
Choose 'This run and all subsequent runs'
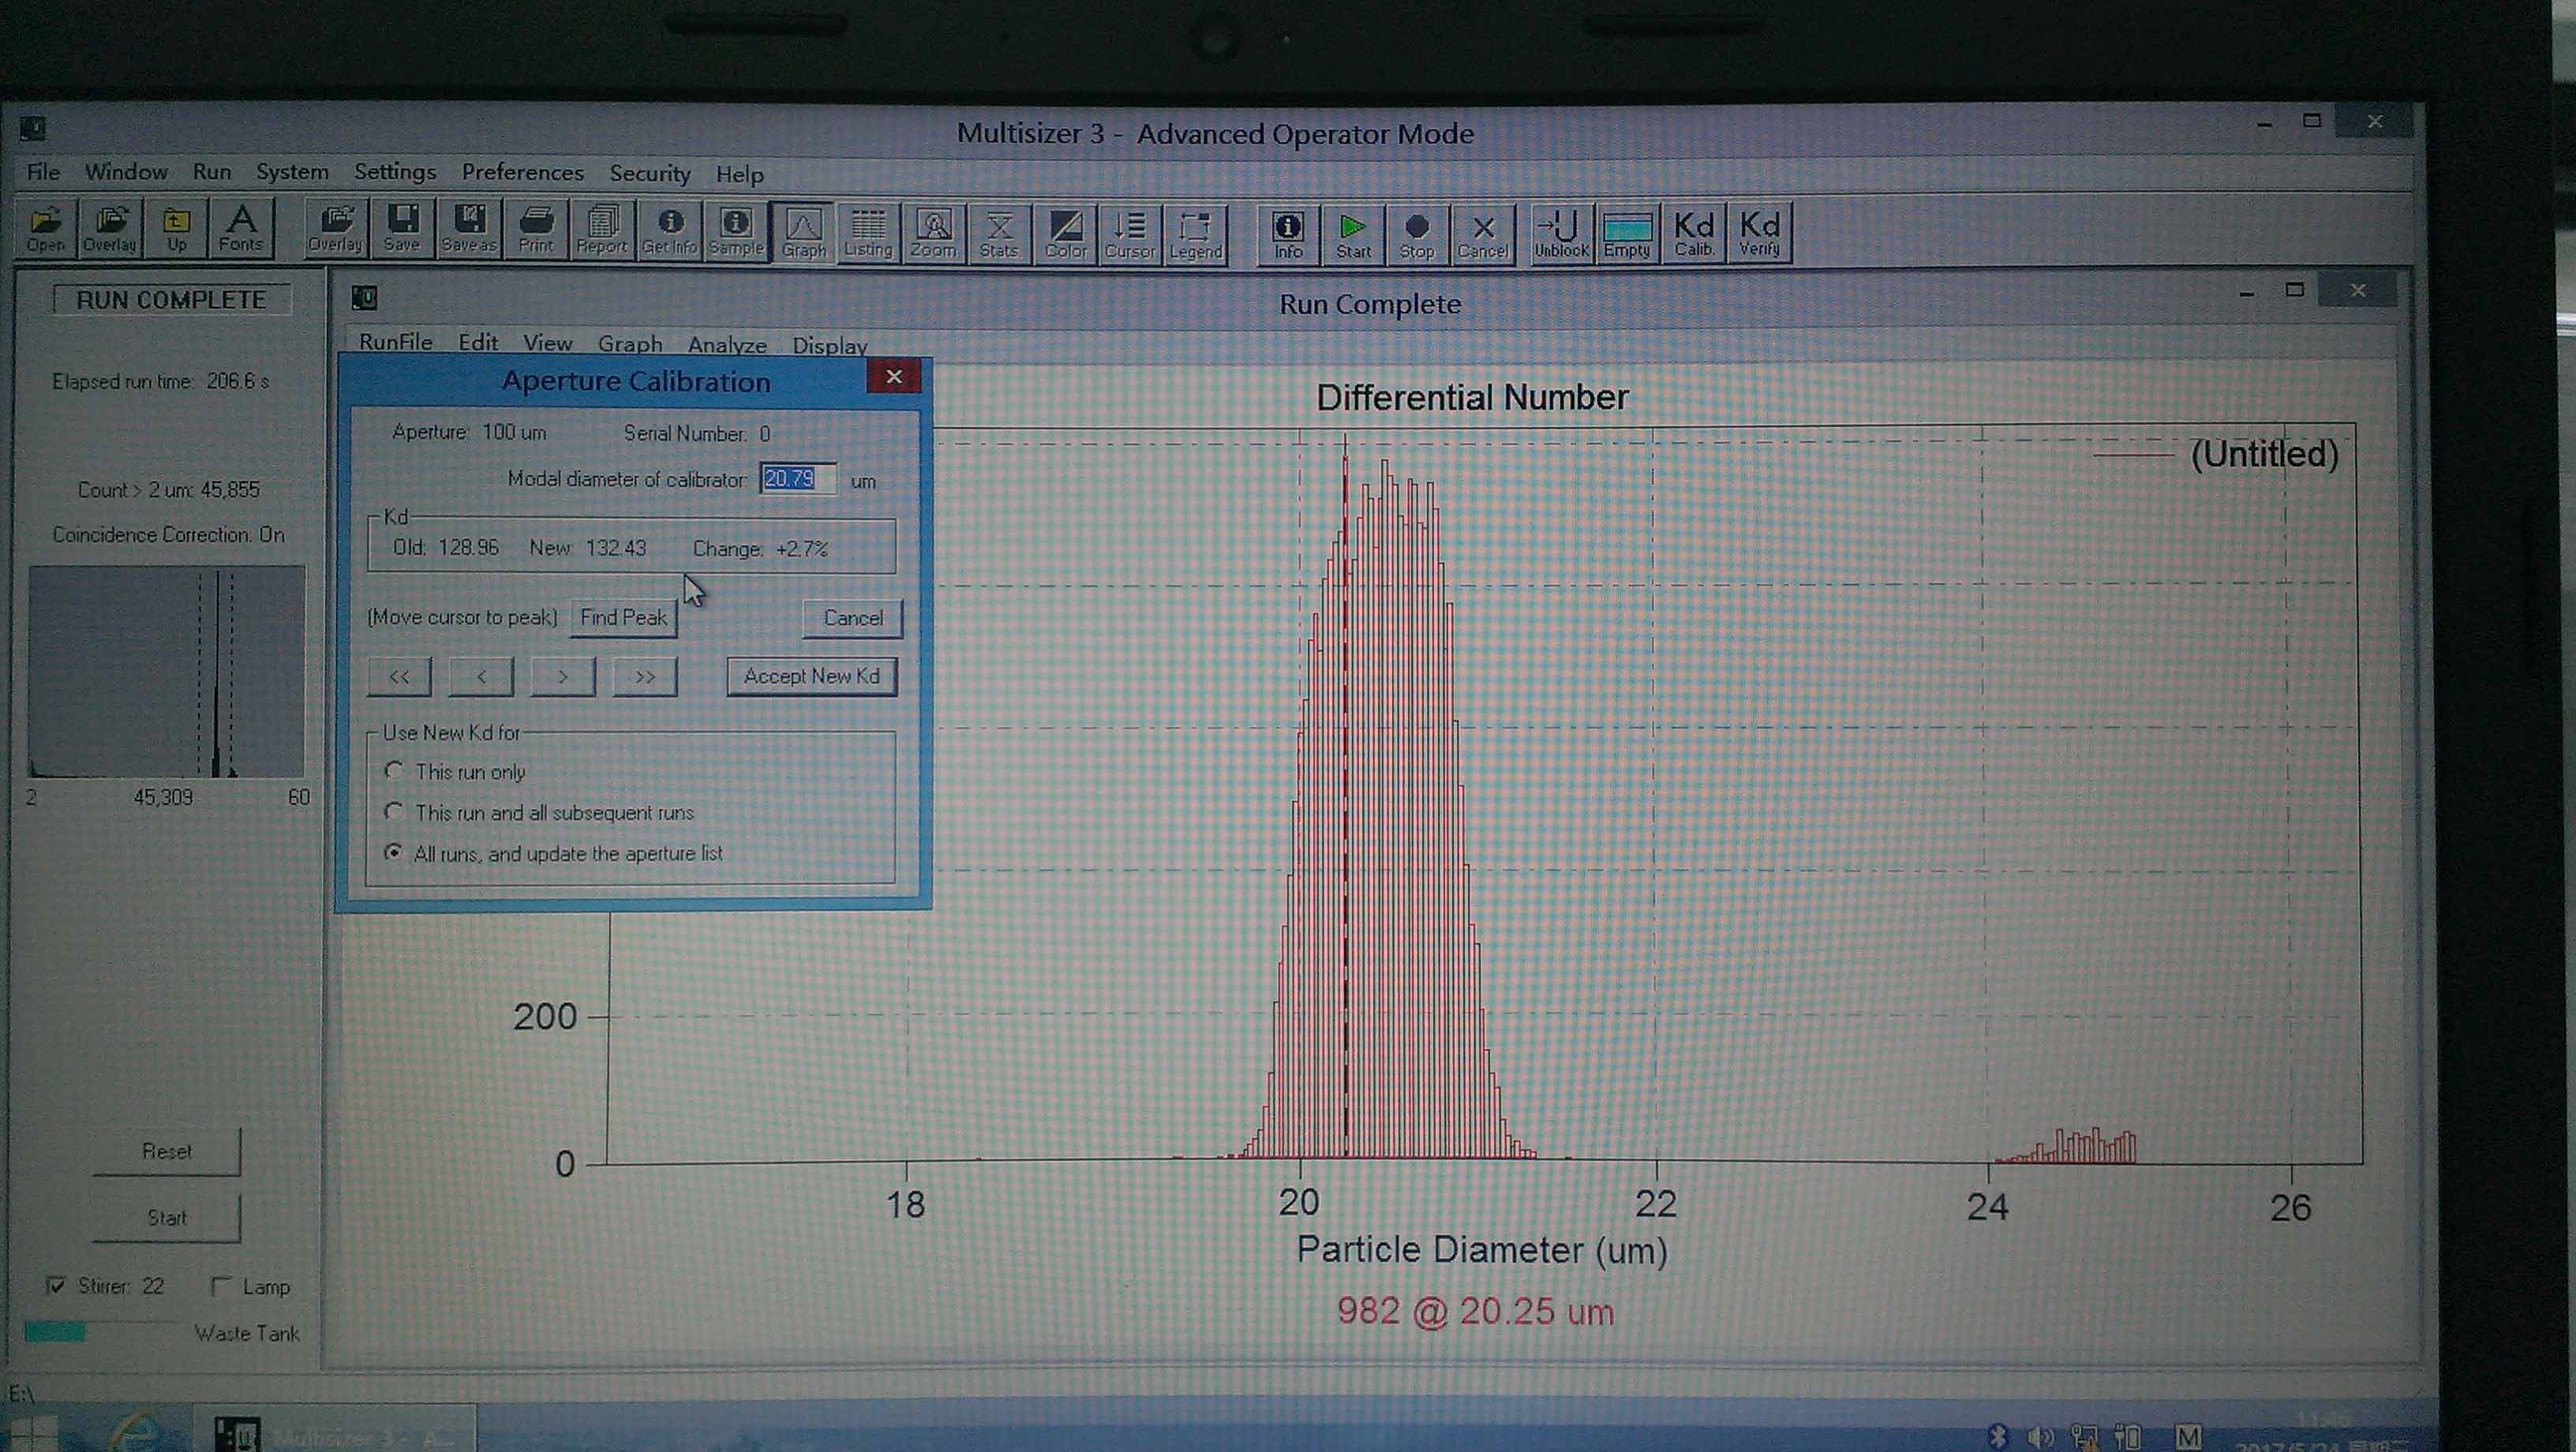pyautogui.click(x=394, y=812)
